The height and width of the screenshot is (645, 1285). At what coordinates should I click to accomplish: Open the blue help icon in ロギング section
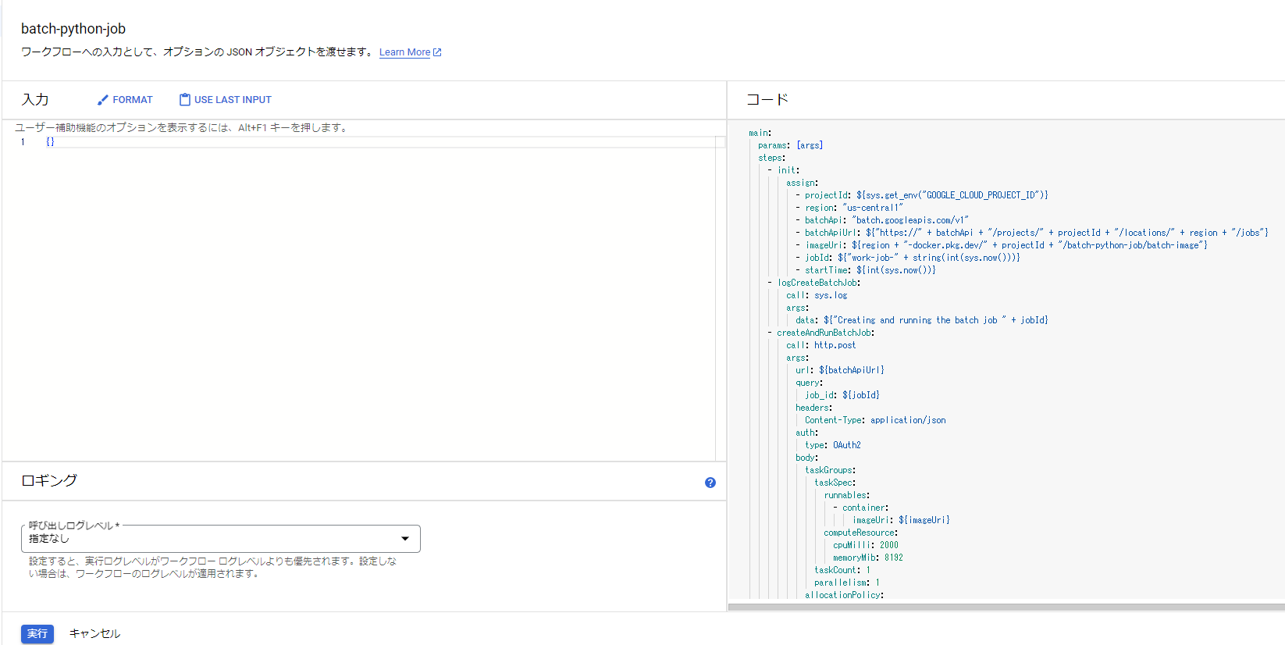point(710,483)
